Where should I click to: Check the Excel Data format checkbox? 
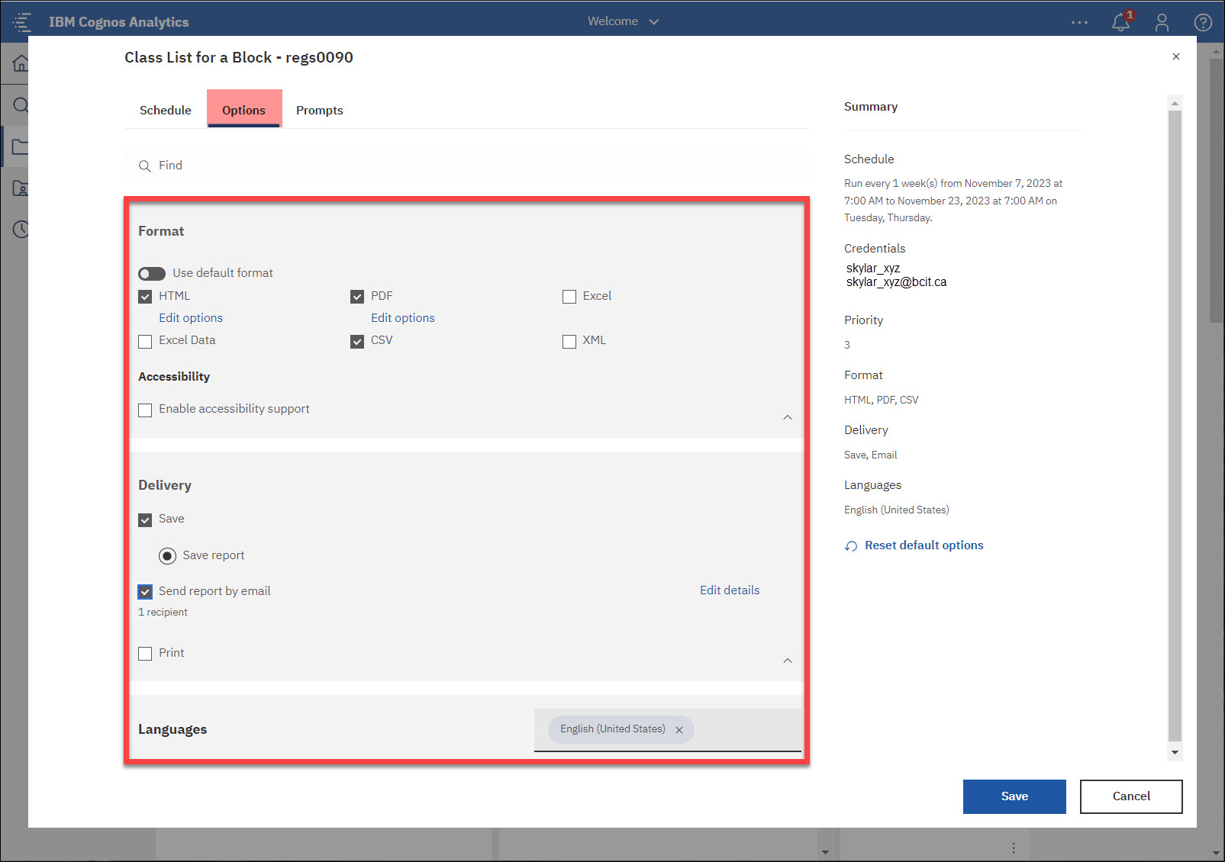click(x=145, y=342)
